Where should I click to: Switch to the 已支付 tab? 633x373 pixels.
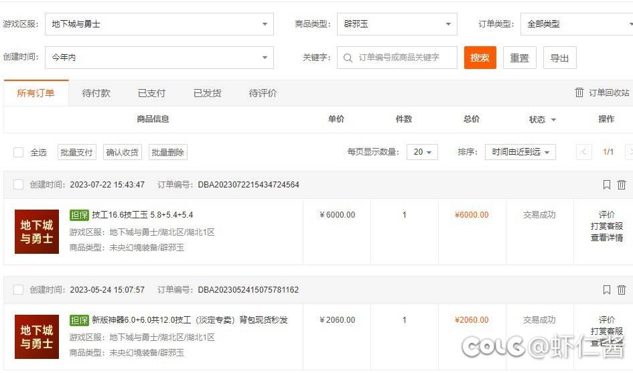(x=152, y=93)
